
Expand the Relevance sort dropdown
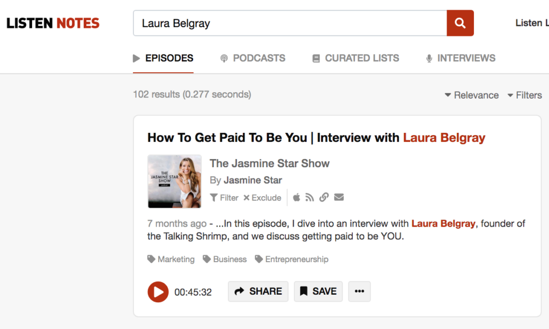coord(472,95)
